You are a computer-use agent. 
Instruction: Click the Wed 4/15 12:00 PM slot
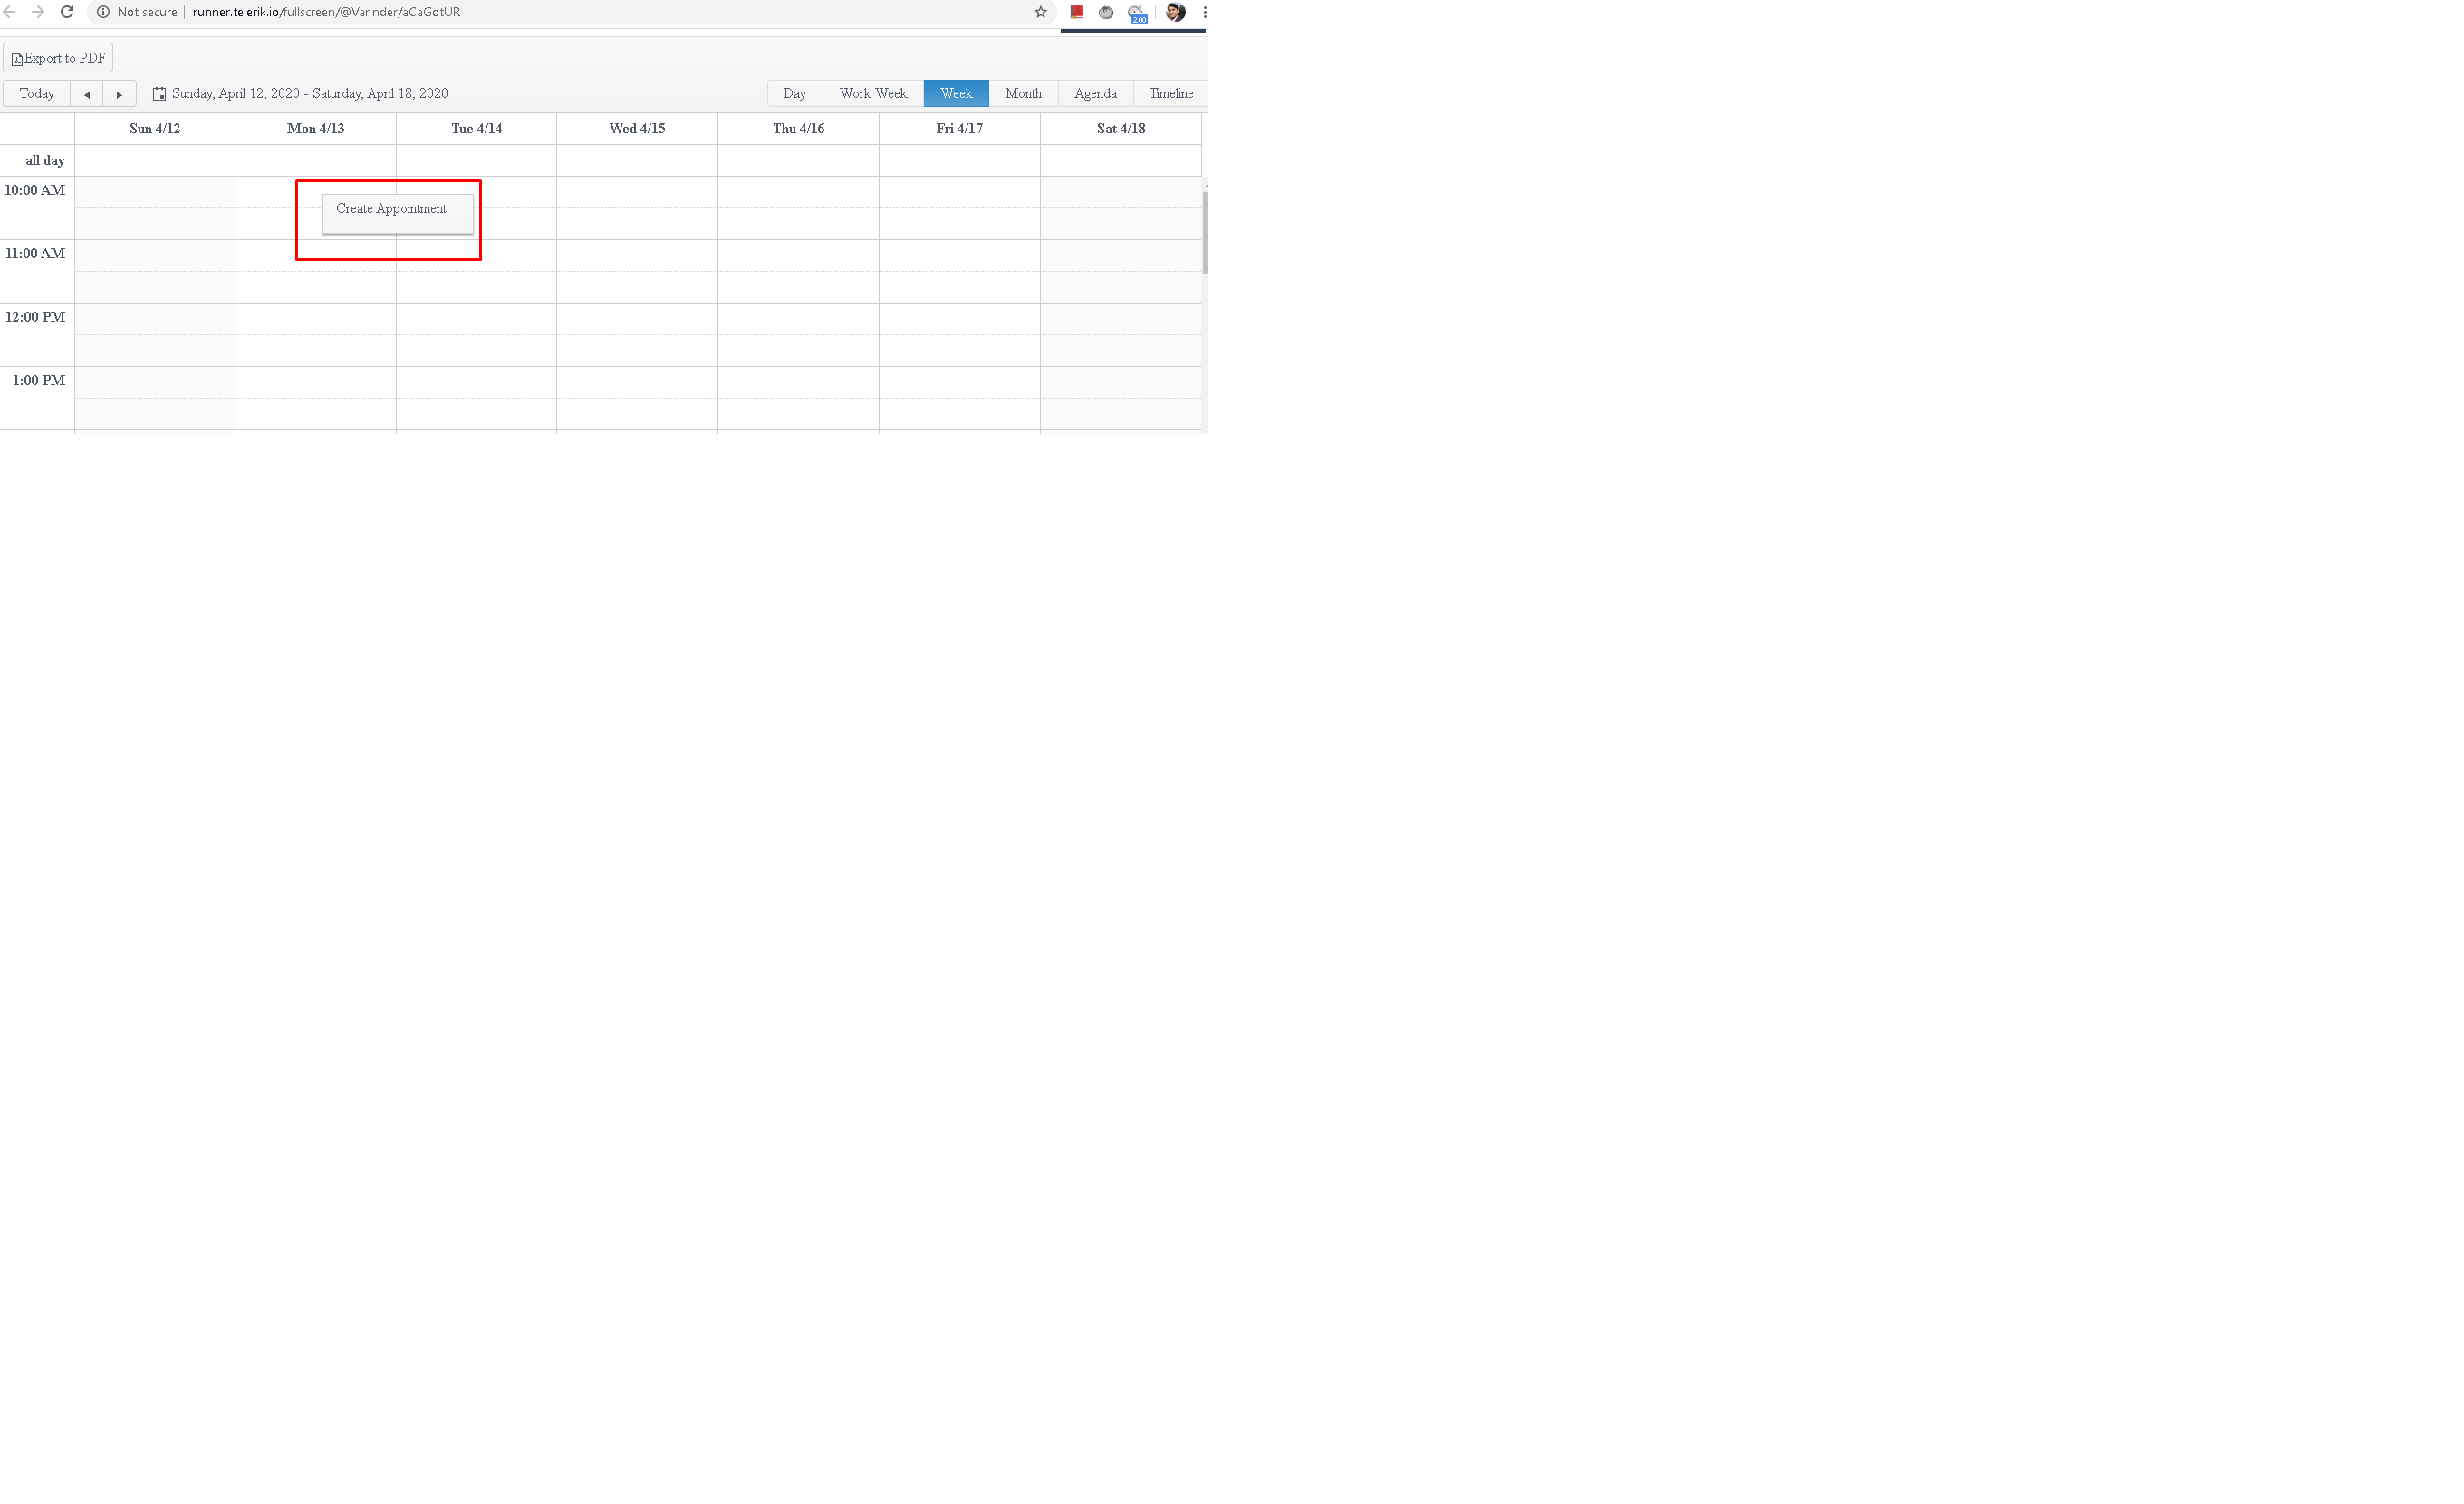coord(637,319)
